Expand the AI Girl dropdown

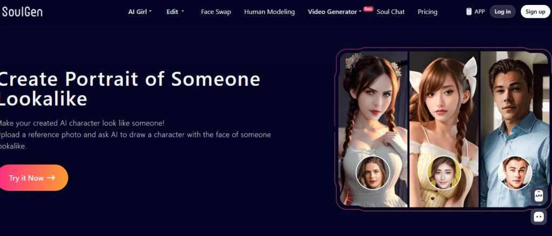[x=140, y=12]
